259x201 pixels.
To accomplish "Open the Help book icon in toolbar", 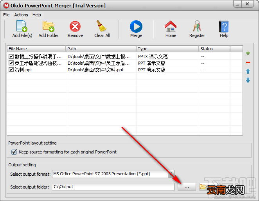I will pos(224,26).
